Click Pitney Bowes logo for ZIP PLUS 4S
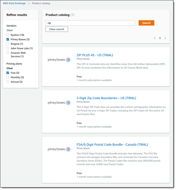176x190 pixels. [59, 60]
